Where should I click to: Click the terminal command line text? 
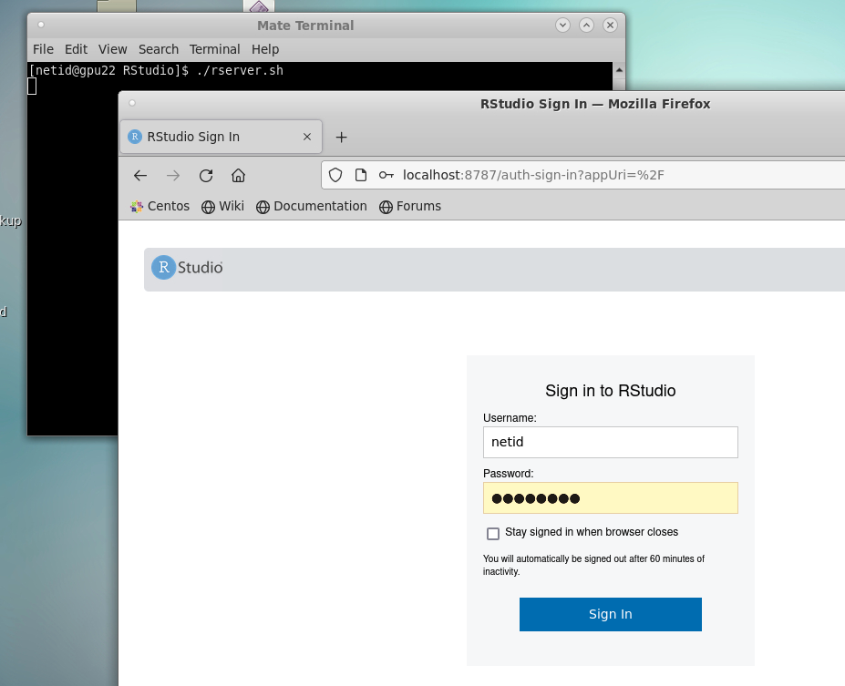coord(156,70)
